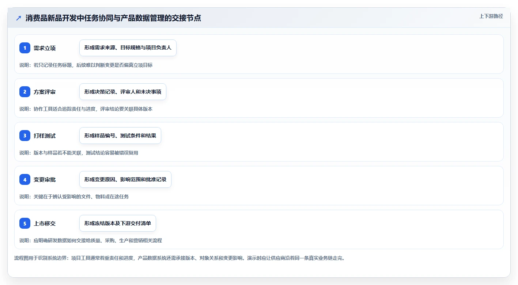Viewport: 518px width, 285px height.
Task: Select the 需求立项 step label
Action: 45,48
